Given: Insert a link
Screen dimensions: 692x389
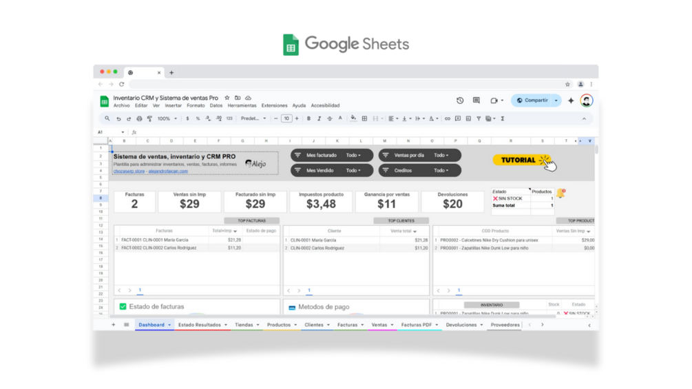Looking at the screenshot, I should (448, 118).
